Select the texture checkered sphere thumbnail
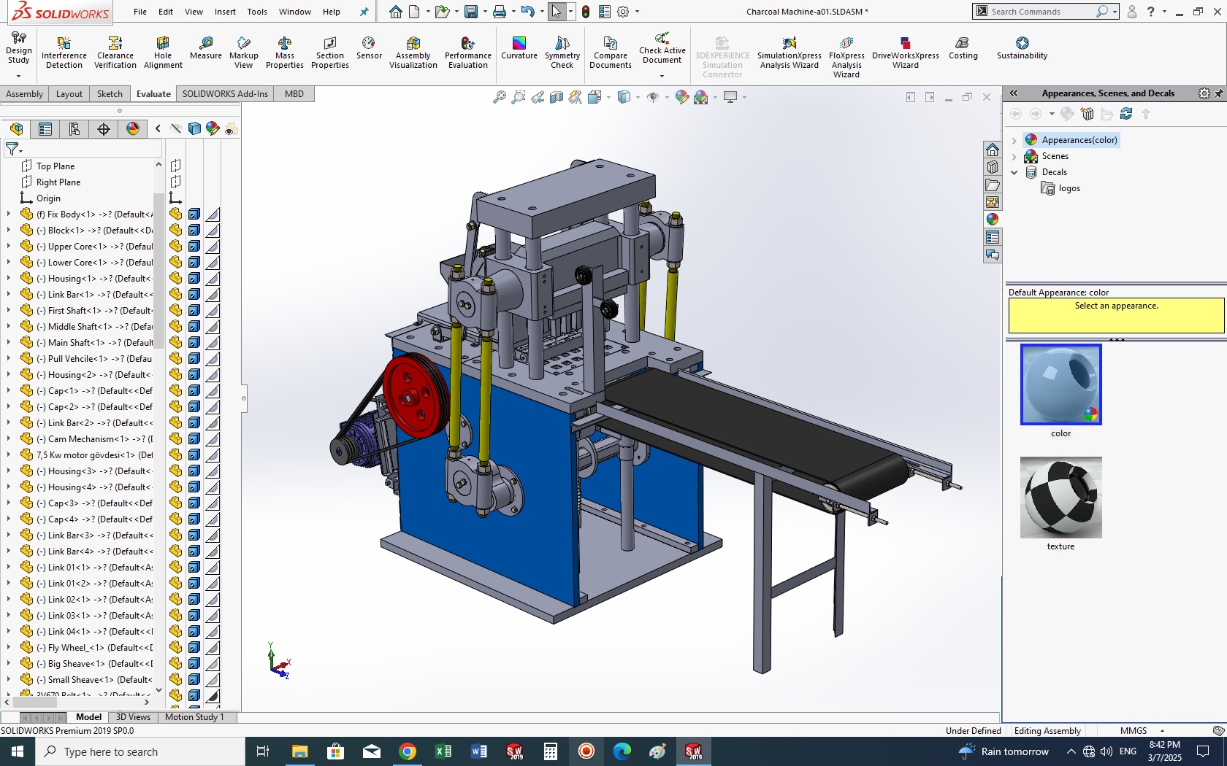Screen dimensions: 1227x766 [x=1060, y=498]
